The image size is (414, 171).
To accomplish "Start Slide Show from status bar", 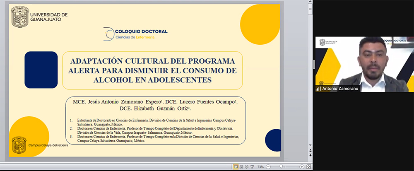I will [x=253, y=167].
